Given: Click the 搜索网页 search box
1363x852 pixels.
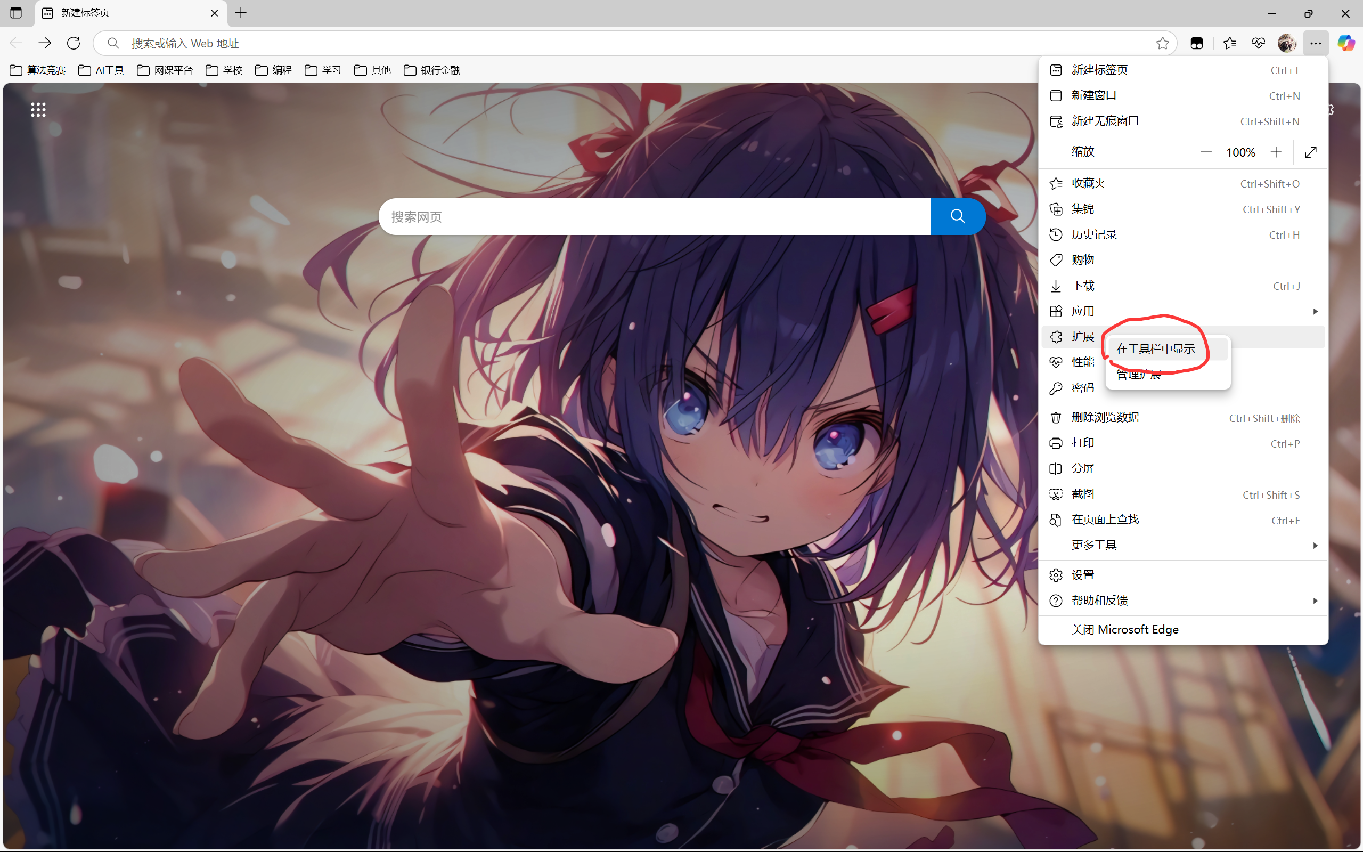Looking at the screenshot, I should click(x=655, y=216).
